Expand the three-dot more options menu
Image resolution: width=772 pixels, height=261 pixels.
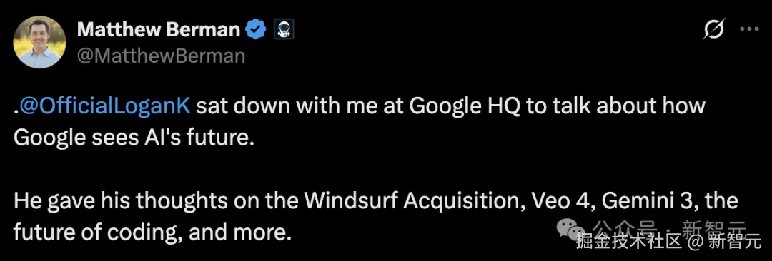pyautogui.click(x=749, y=29)
